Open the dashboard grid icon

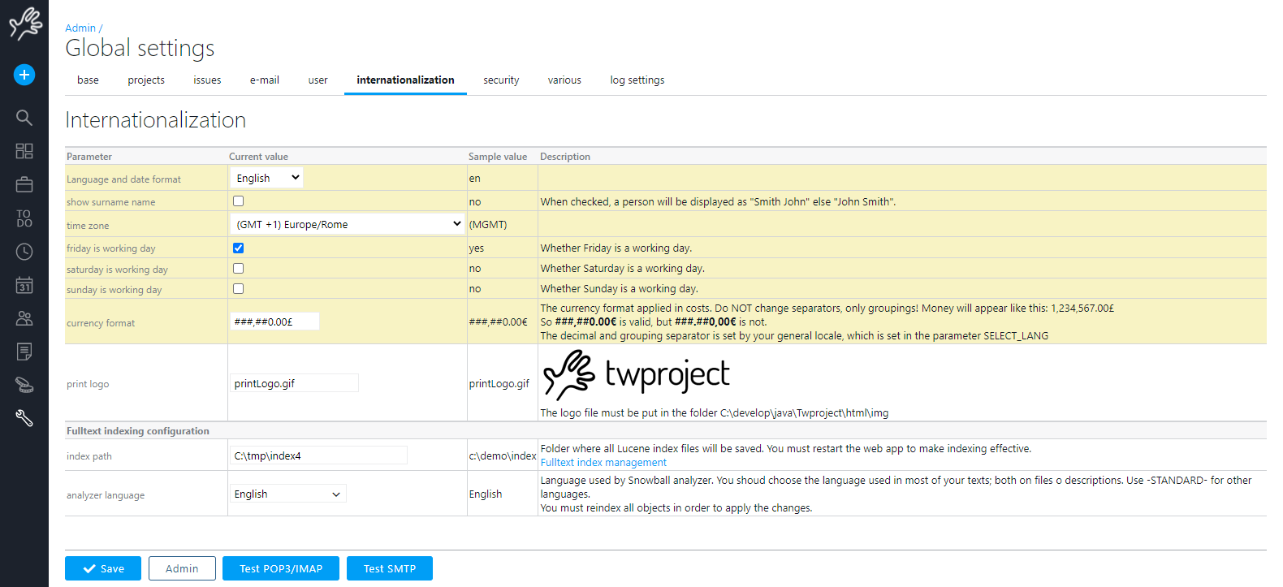(24, 151)
